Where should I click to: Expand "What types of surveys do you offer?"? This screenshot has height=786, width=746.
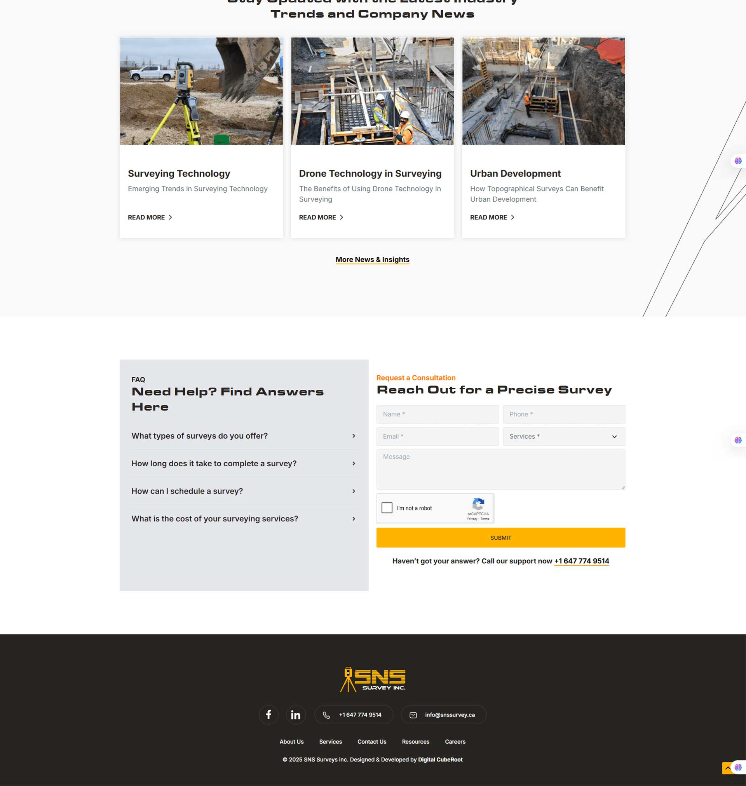pos(244,436)
